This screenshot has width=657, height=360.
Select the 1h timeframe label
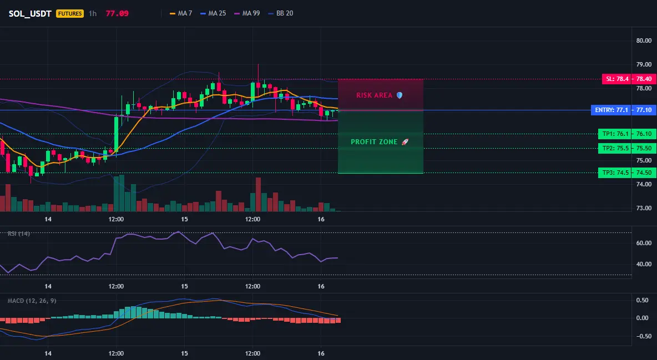[x=93, y=13]
